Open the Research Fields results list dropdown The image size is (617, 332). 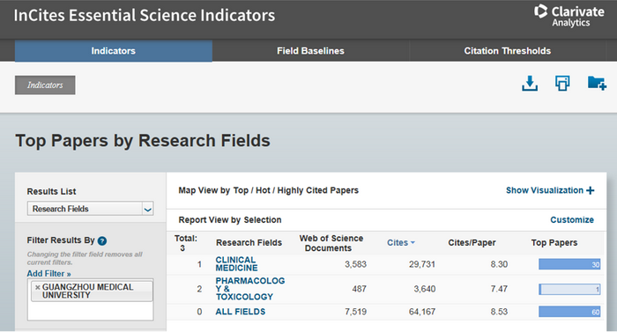(x=90, y=209)
